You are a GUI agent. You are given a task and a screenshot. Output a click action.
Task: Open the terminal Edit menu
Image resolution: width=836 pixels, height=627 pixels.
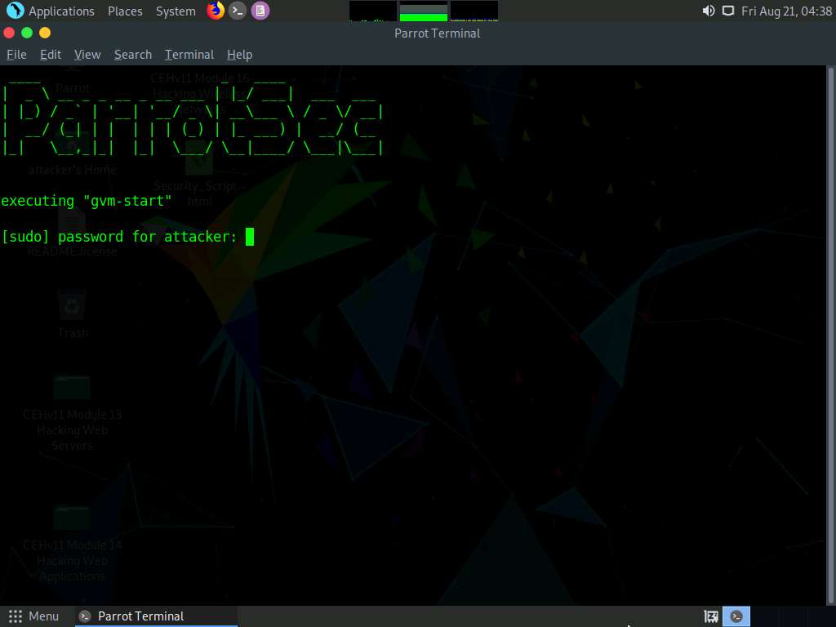coord(51,55)
